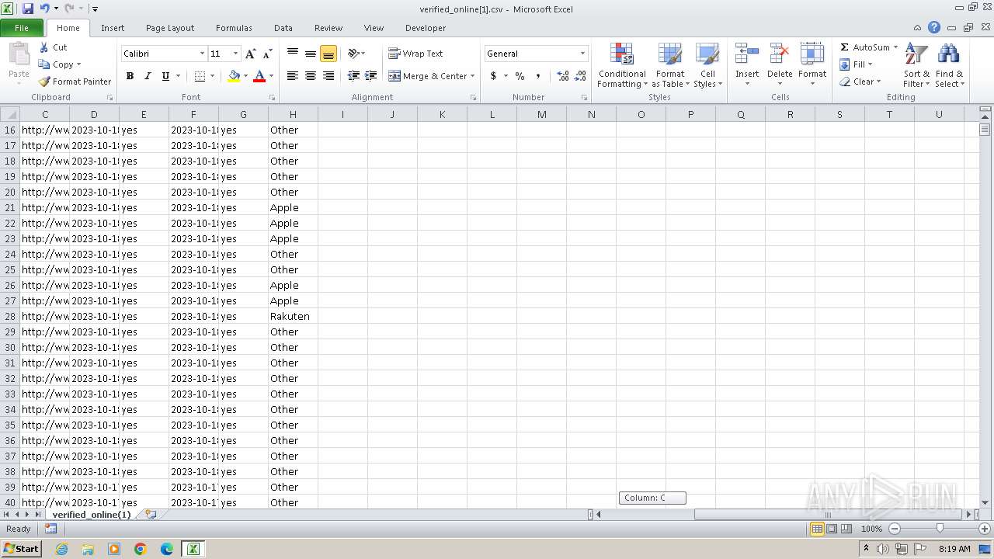Click the insert worksheet tab icon
The image size is (994, 559).
pos(151,515)
